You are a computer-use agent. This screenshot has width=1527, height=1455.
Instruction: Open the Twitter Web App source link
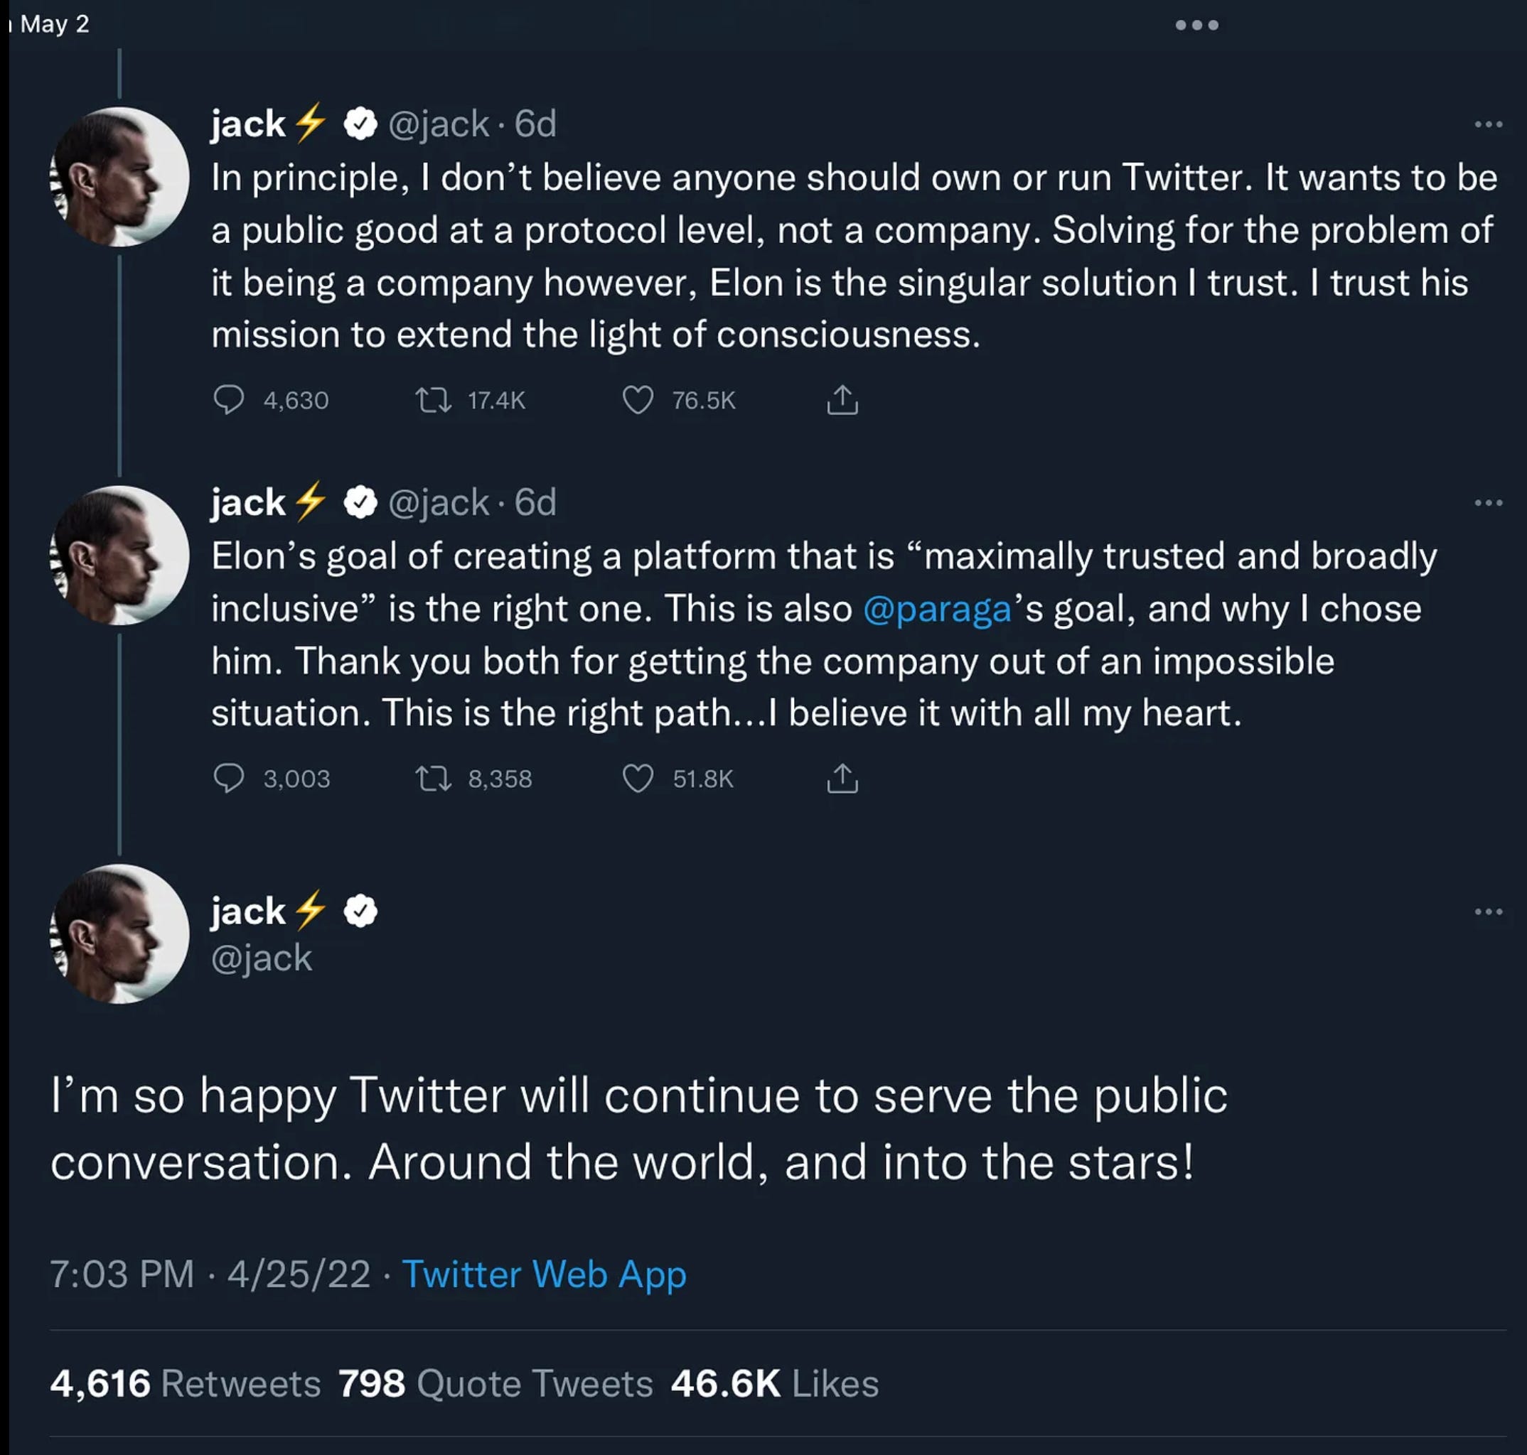[544, 1275]
